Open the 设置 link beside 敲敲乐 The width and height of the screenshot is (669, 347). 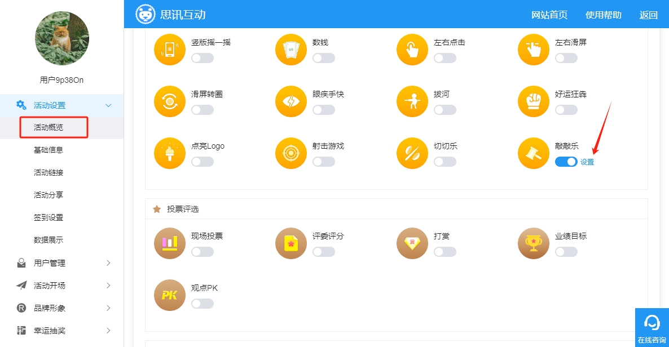pos(587,162)
